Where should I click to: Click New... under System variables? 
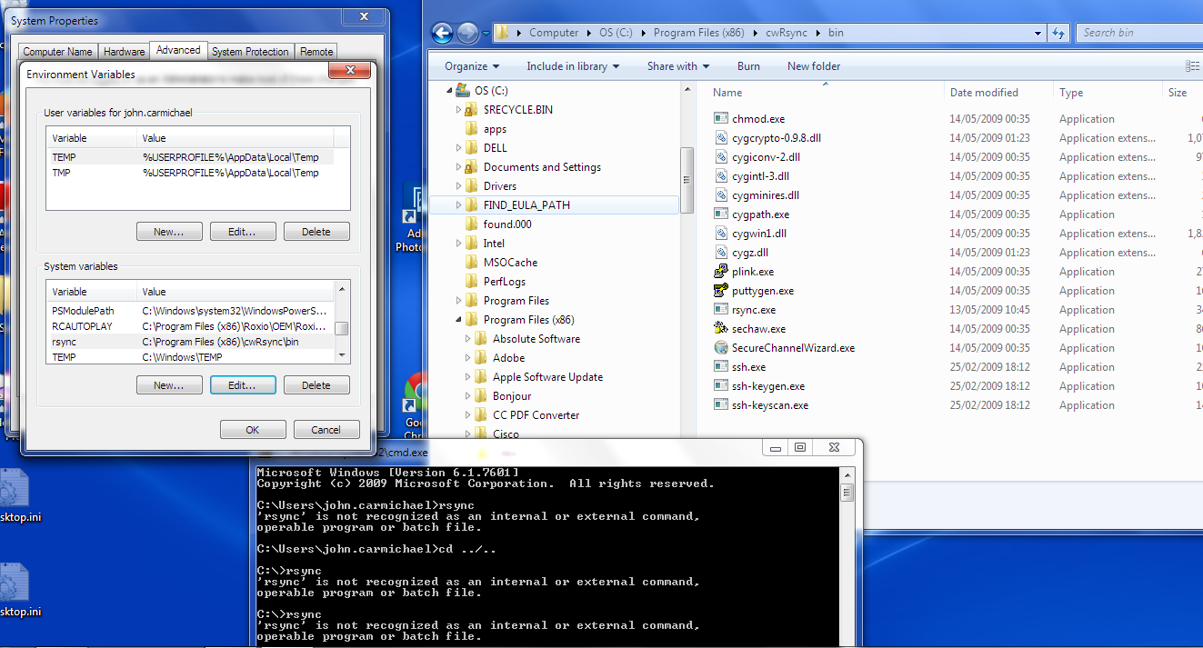coord(169,385)
